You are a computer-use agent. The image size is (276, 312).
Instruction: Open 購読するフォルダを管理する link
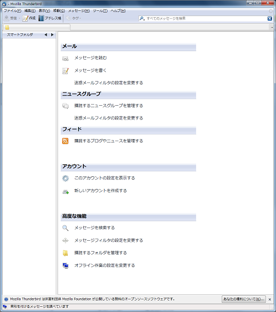pos(101,253)
